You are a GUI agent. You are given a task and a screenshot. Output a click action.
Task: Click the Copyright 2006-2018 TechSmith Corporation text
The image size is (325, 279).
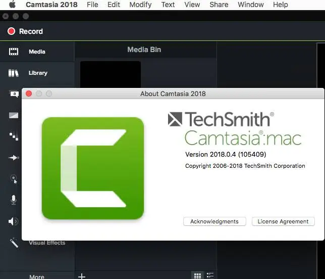click(x=245, y=166)
